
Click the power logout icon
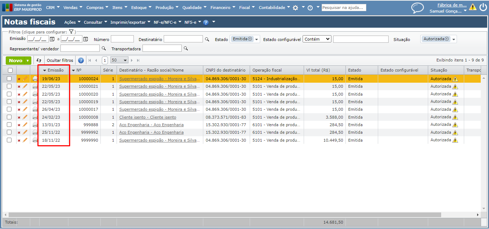pyautogui.click(x=483, y=7)
